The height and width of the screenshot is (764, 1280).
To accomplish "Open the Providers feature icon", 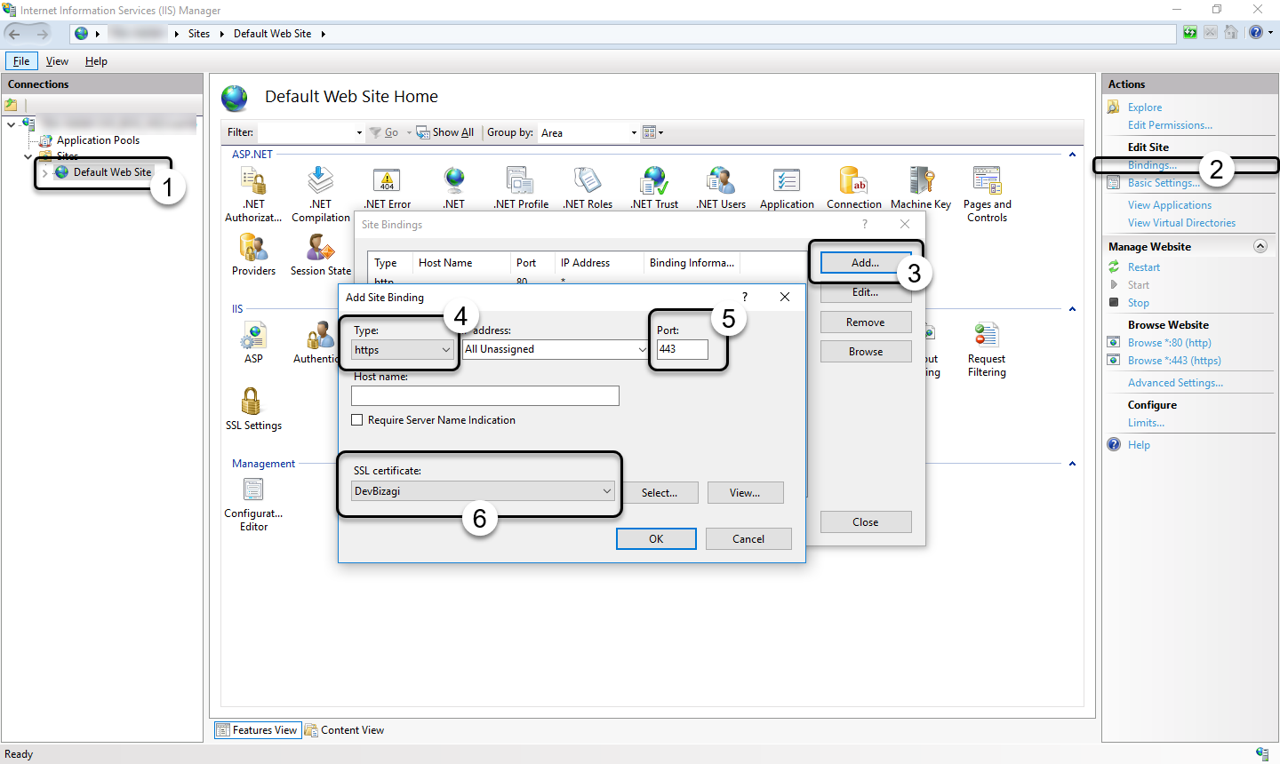I will pyautogui.click(x=253, y=248).
